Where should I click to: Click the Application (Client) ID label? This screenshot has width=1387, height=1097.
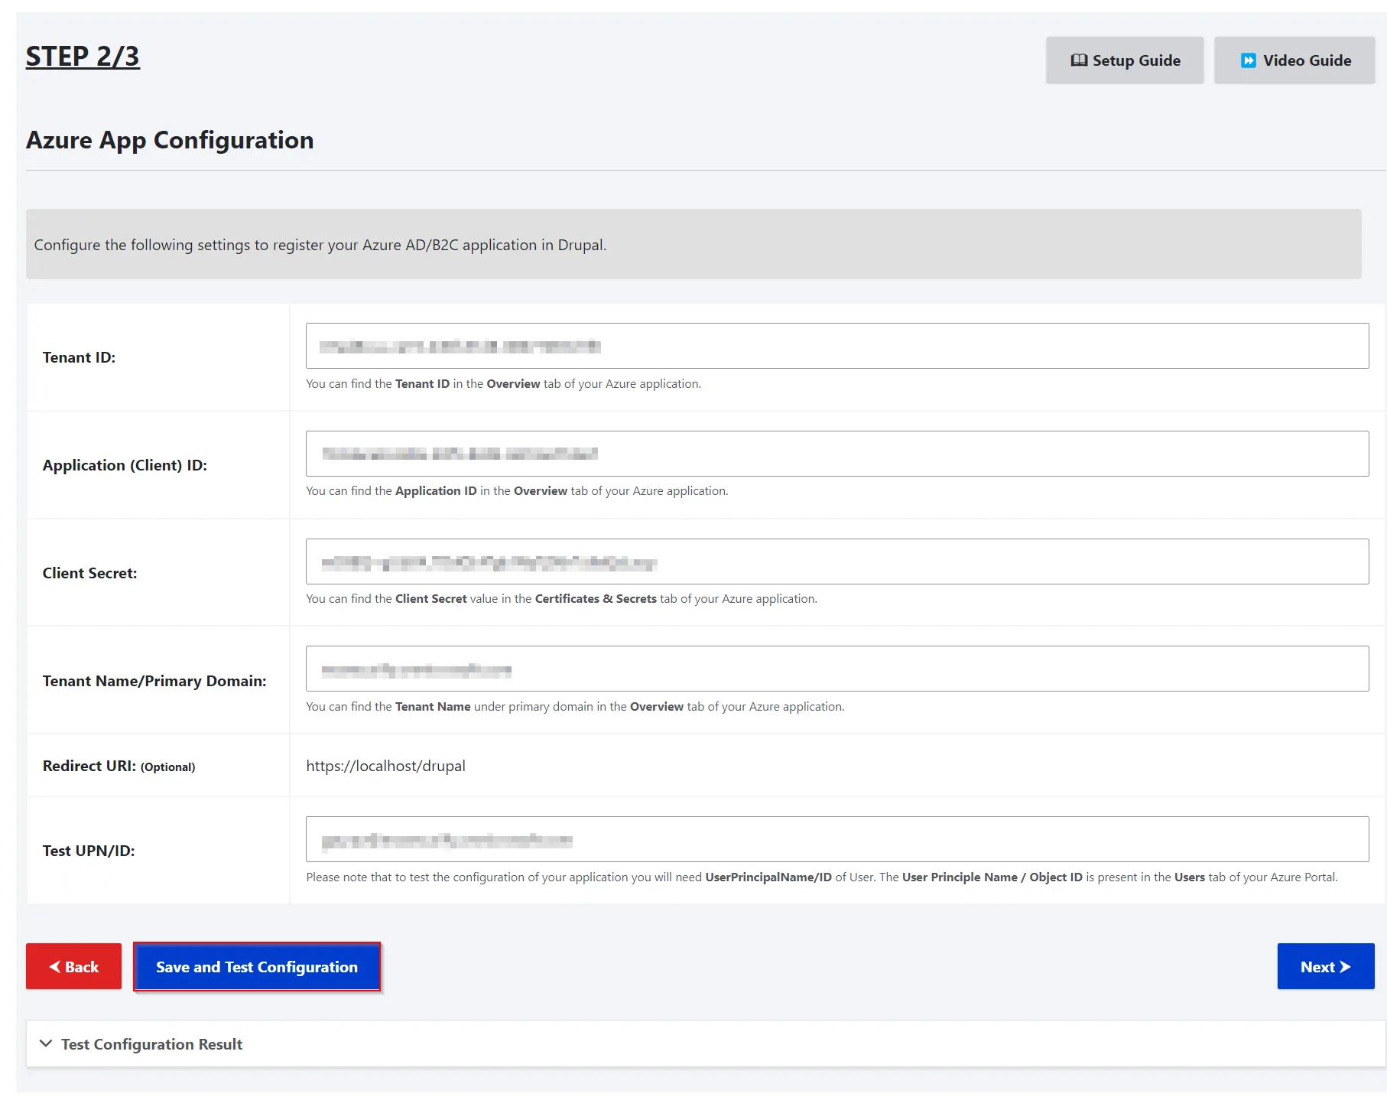pos(125,465)
